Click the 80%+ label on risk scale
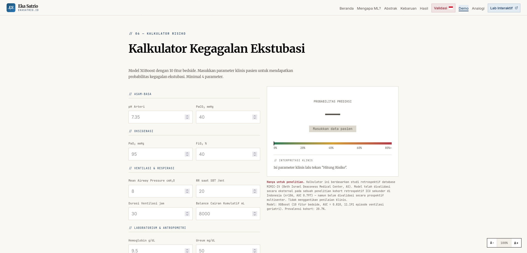Screen dimensions: 527x253 tap(388, 148)
